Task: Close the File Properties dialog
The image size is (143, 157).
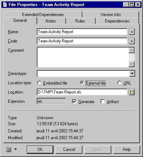Action: [138, 5]
